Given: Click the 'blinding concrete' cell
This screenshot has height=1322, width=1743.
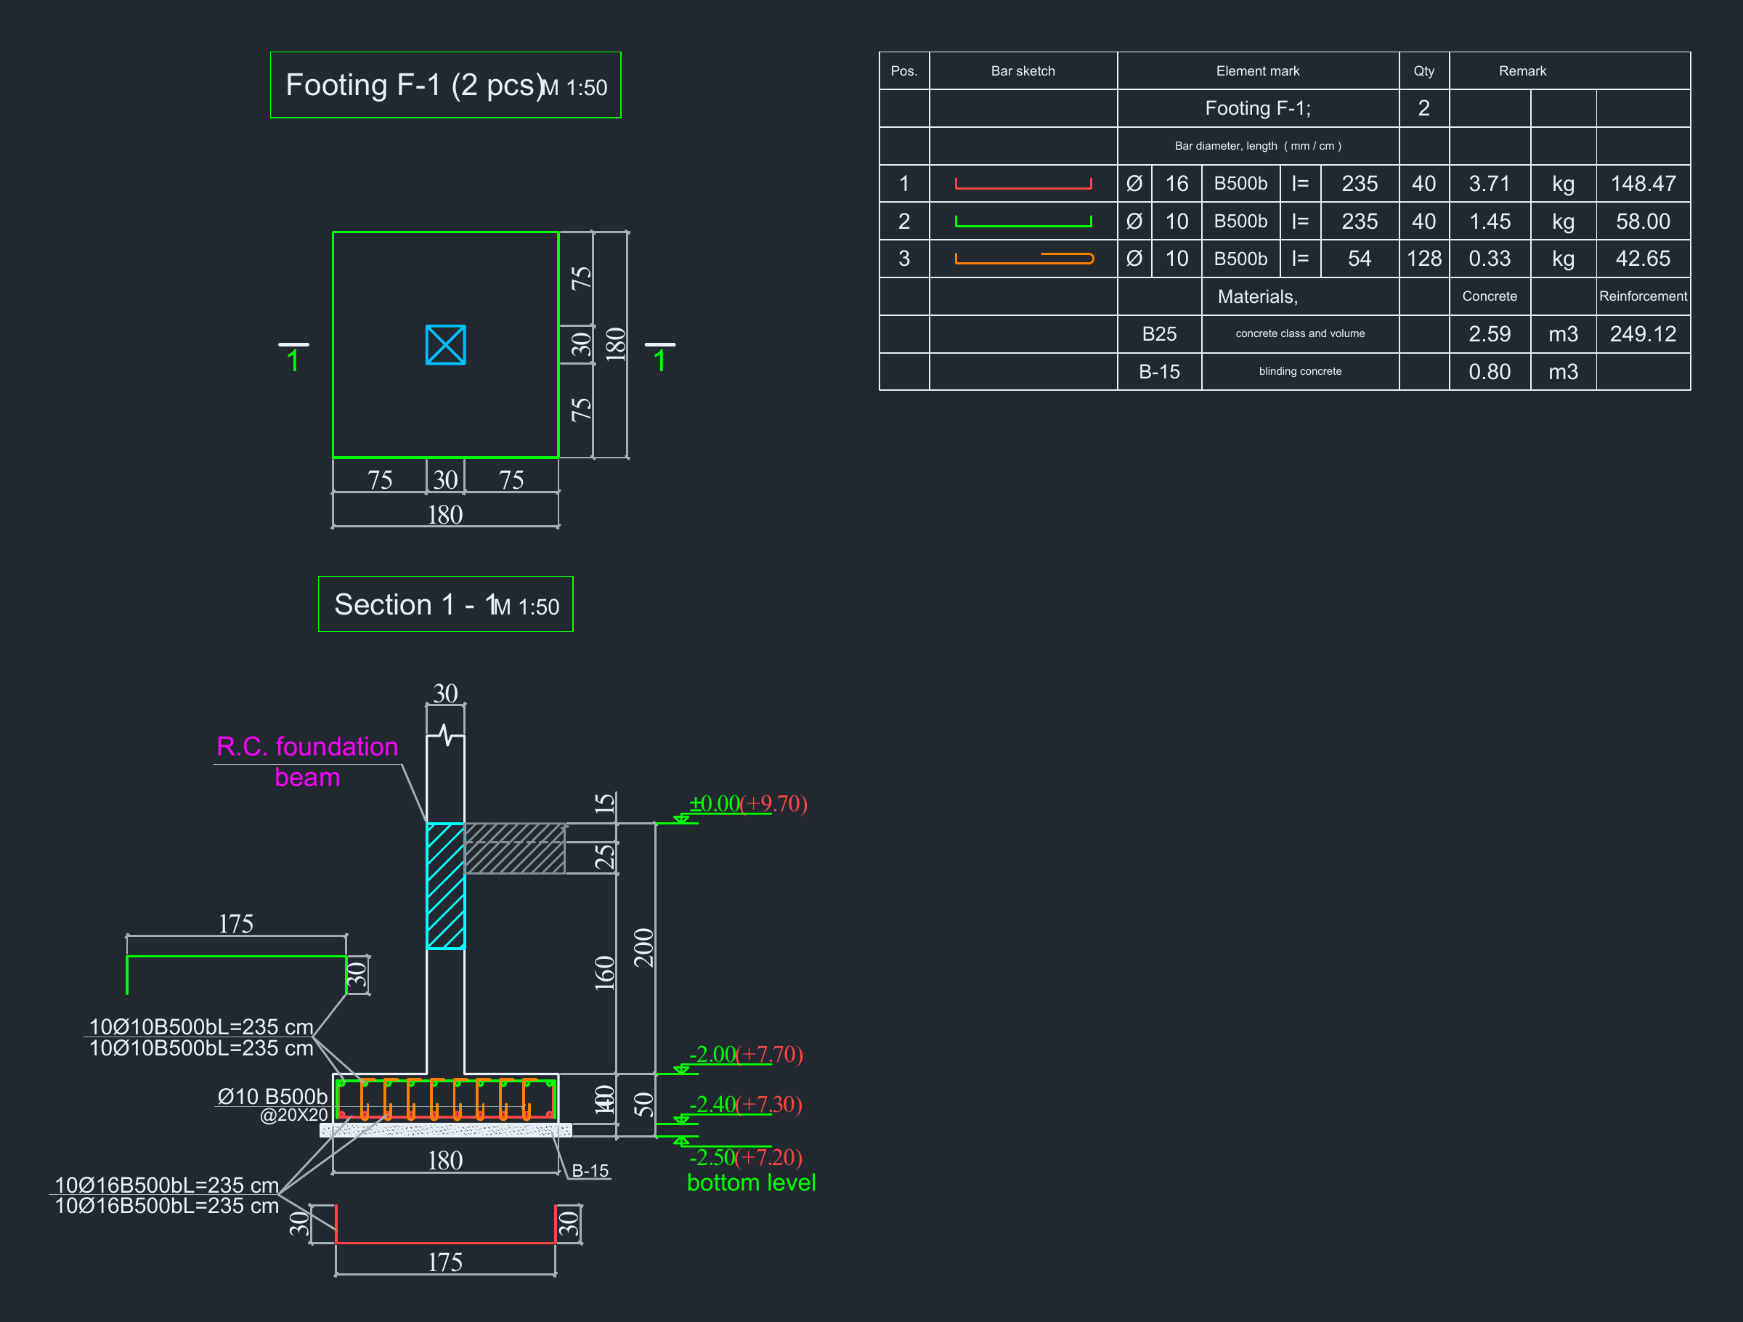Looking at the screenshot, I should 1300,371.
